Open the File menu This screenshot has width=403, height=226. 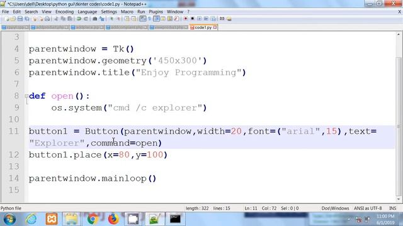(x=5, y=12)
